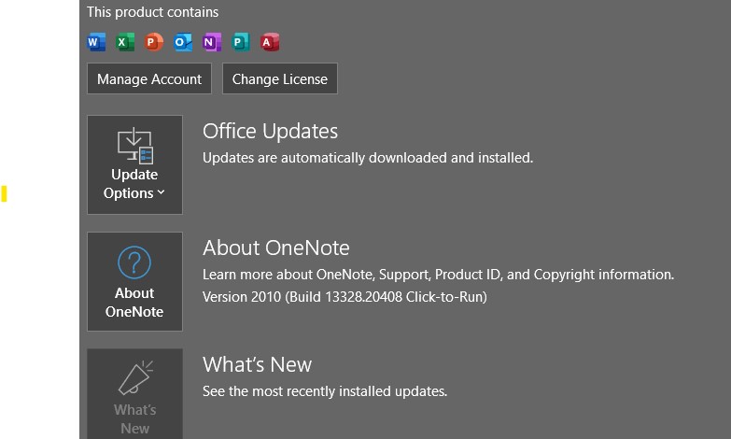Click the What's New heading text
Viewport: 731px width, 439px height.
point(257,364)
